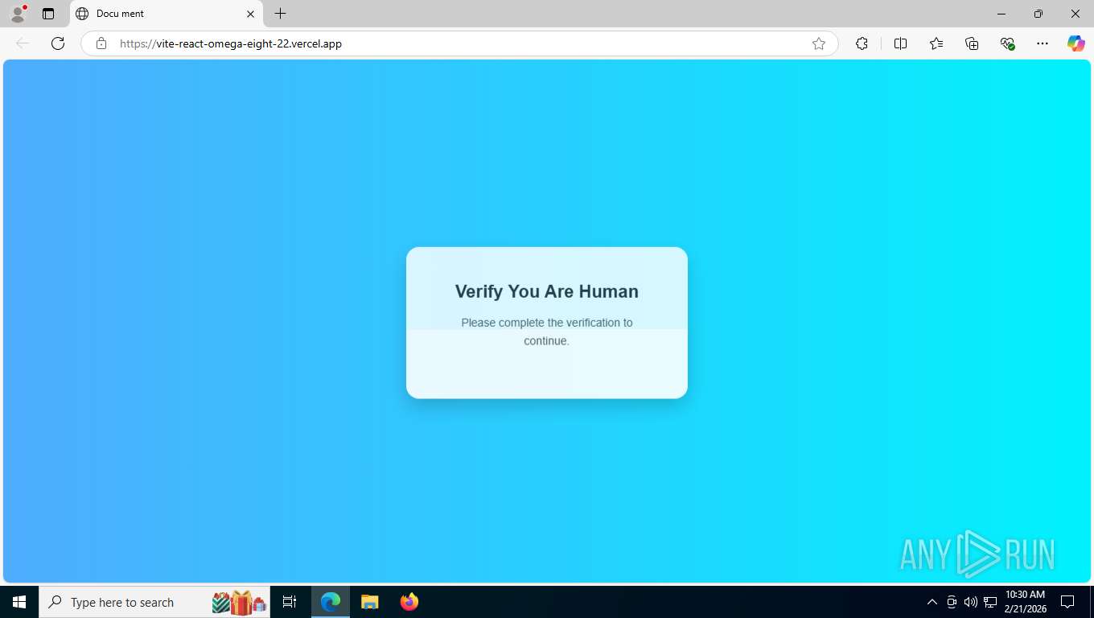
Task: Open Task View on the taskbar
Action: (290, 602)
